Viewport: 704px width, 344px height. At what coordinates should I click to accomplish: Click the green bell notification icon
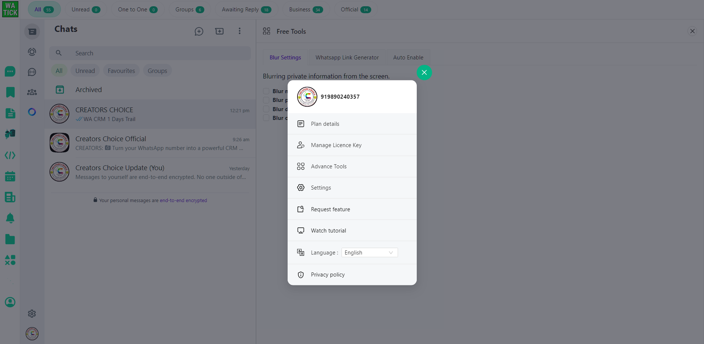coord(10,218)
